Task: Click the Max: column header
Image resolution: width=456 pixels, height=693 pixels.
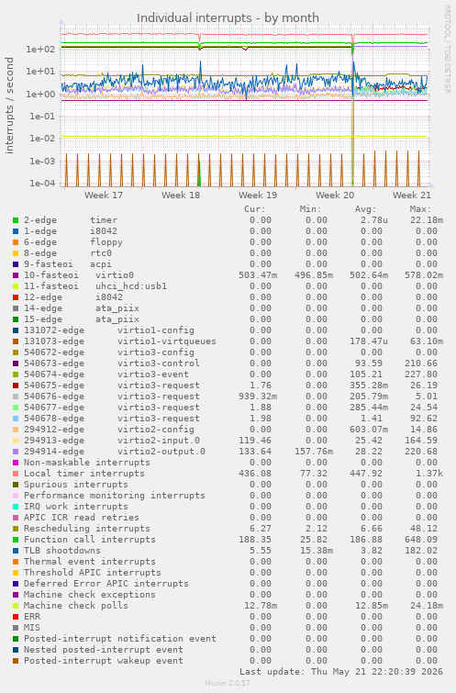Action: pyautogui.click(x=420, y=209)
